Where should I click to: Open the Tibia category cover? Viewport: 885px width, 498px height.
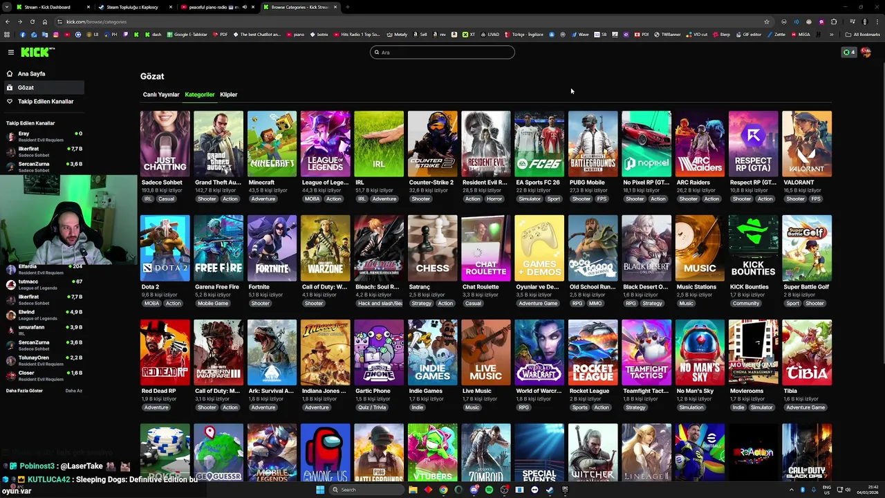pos(807,352)
